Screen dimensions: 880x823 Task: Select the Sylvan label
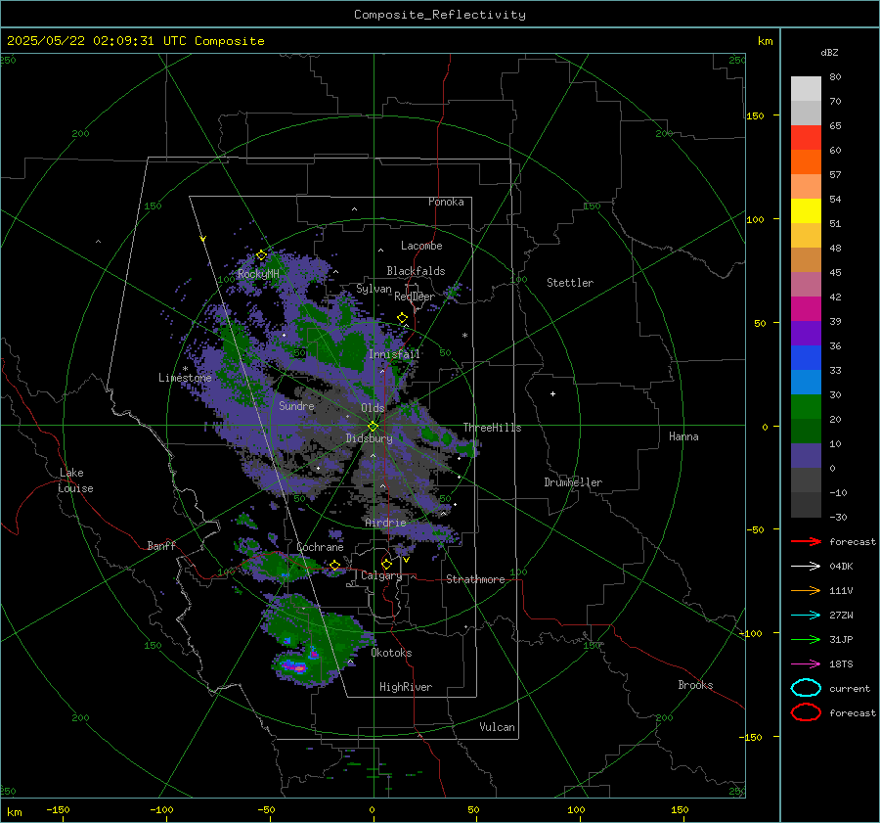tap(374, 289)
